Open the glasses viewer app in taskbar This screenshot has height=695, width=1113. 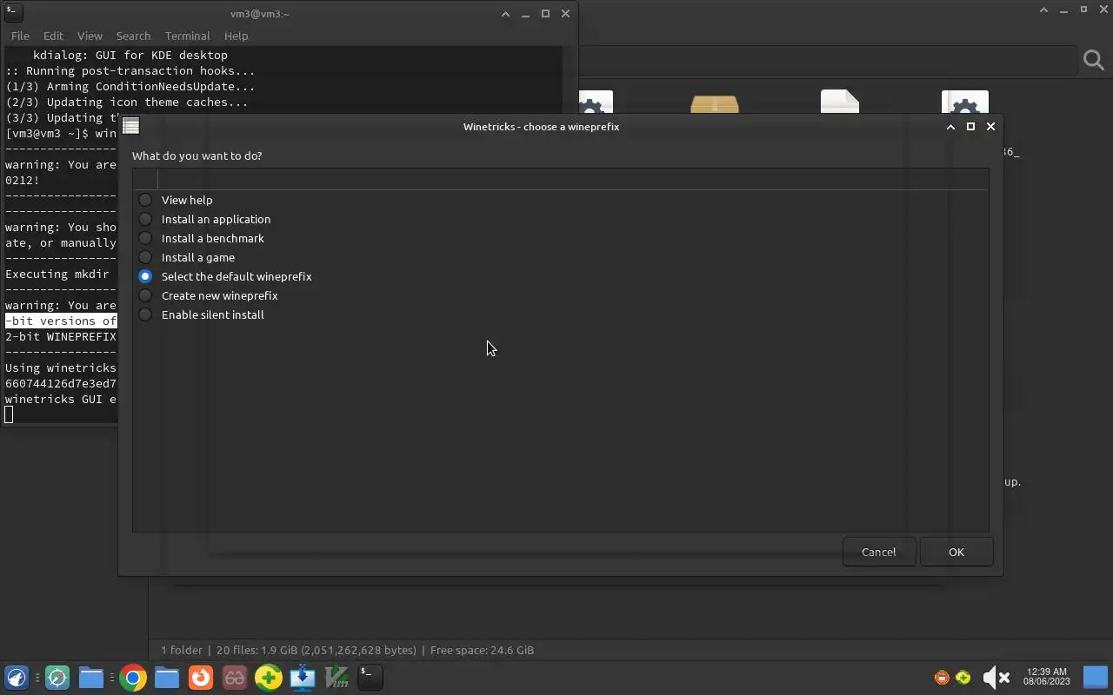235,678
